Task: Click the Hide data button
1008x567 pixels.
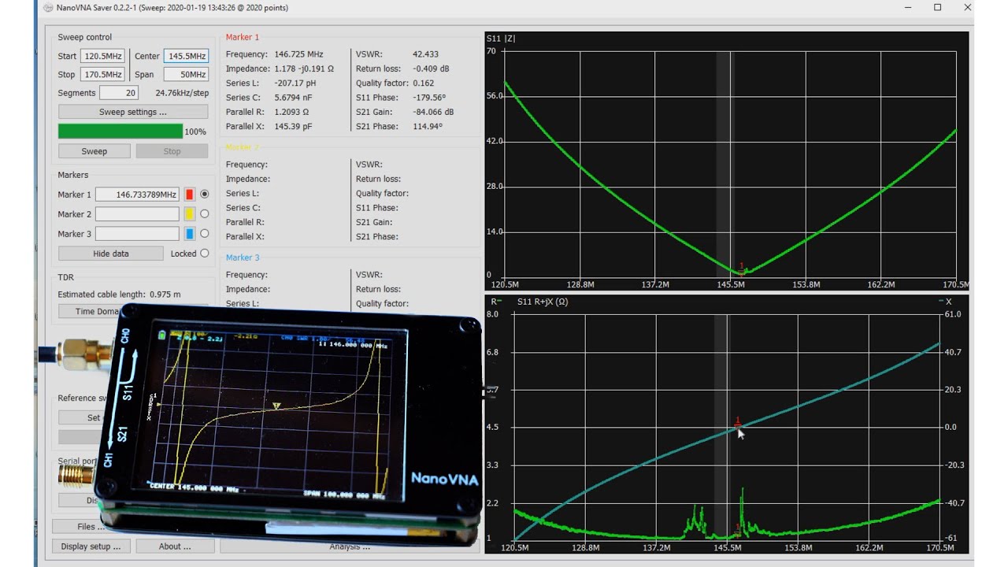Action: (111, 254)
